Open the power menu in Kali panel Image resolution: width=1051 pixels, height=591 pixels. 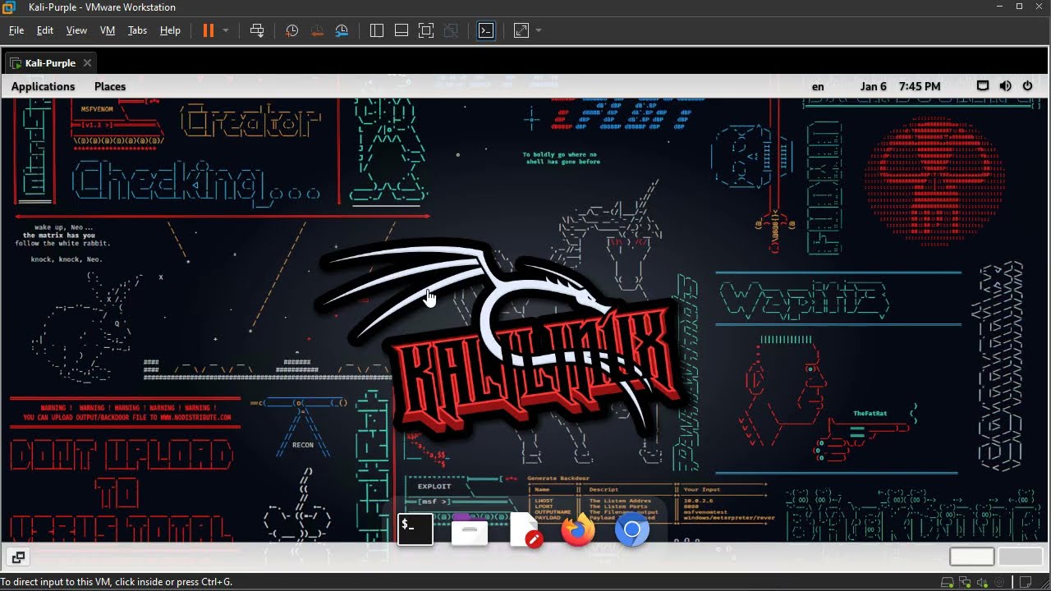[1027, 85]
